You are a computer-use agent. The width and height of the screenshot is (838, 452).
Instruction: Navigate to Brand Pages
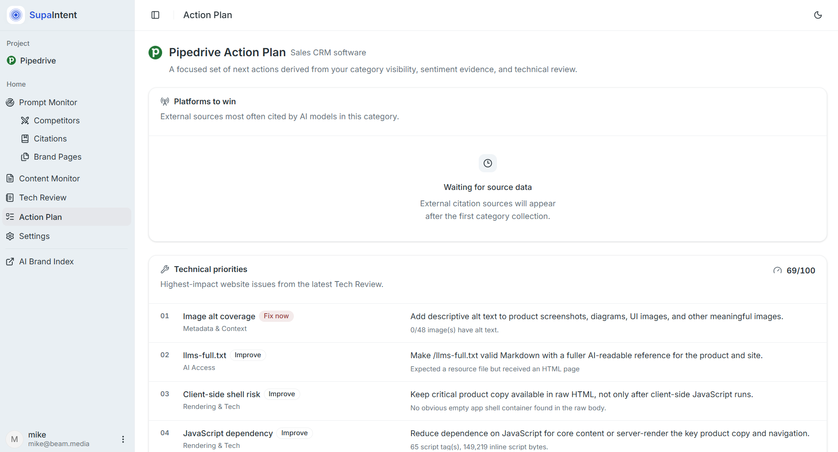point(58,157)
